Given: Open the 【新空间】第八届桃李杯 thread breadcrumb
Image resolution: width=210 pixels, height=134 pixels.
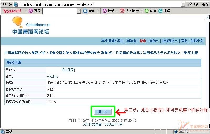Looking at the screenshot, I should [115, 53].
